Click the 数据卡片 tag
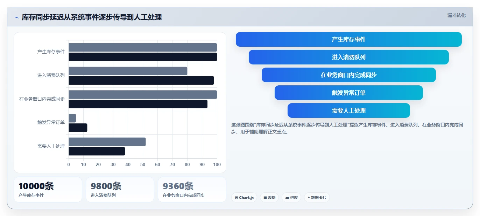This screenshot has height=216, width=480. 317,198
